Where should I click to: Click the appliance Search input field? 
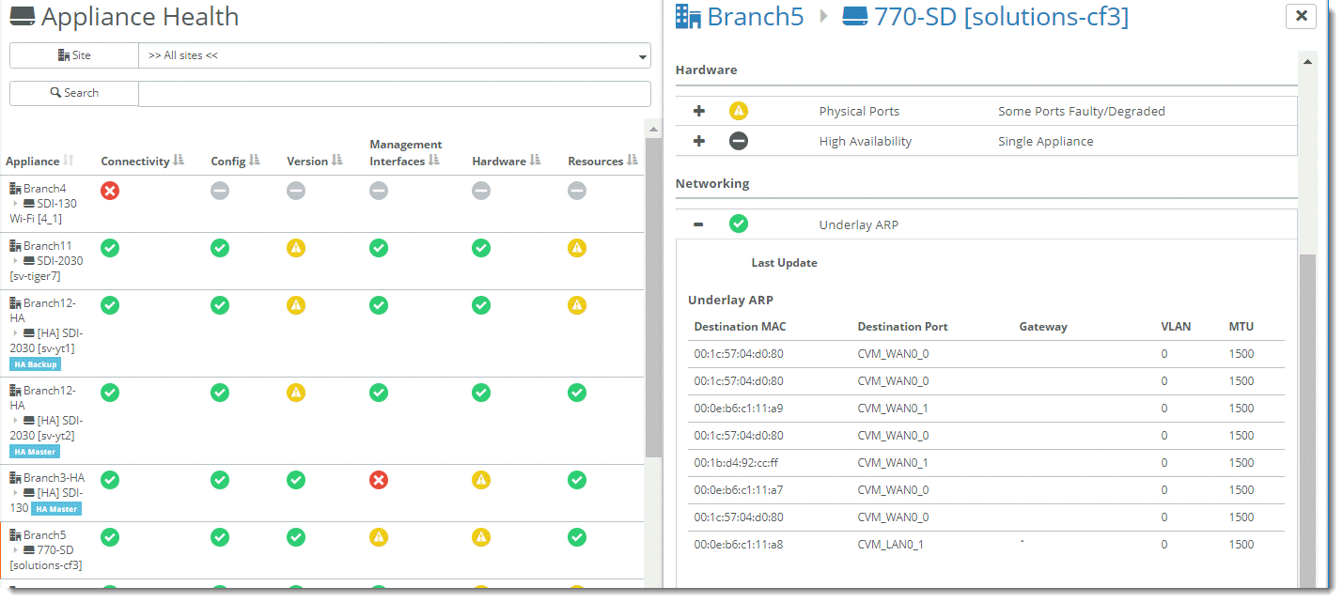(394, 94)
